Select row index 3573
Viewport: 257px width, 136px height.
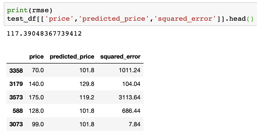16,98
